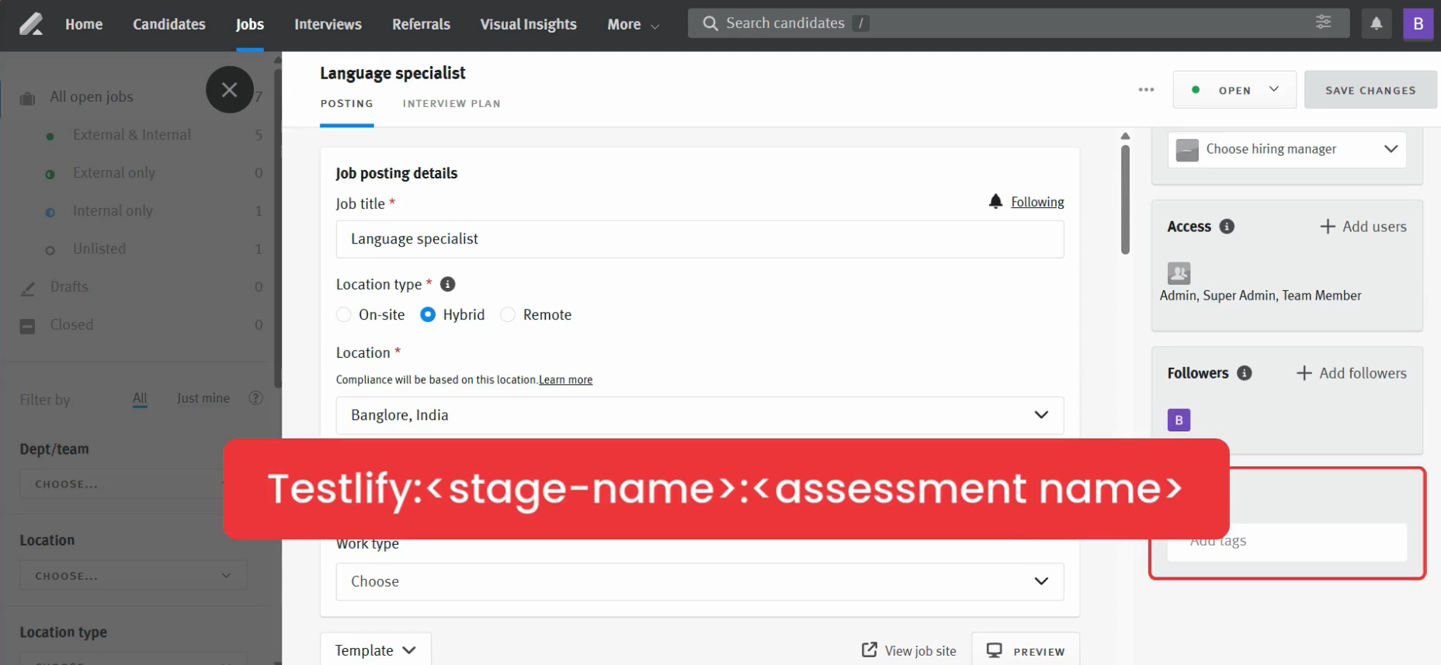Image resolution: width=1441 pixels, height=665 pixels.
Task: Select All open jobs in sidebar
Action: (x=92, y=97)
